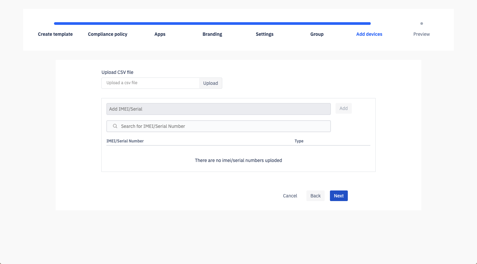Open the Preview step
Screen dimensions: 477x264
[421, 34]
